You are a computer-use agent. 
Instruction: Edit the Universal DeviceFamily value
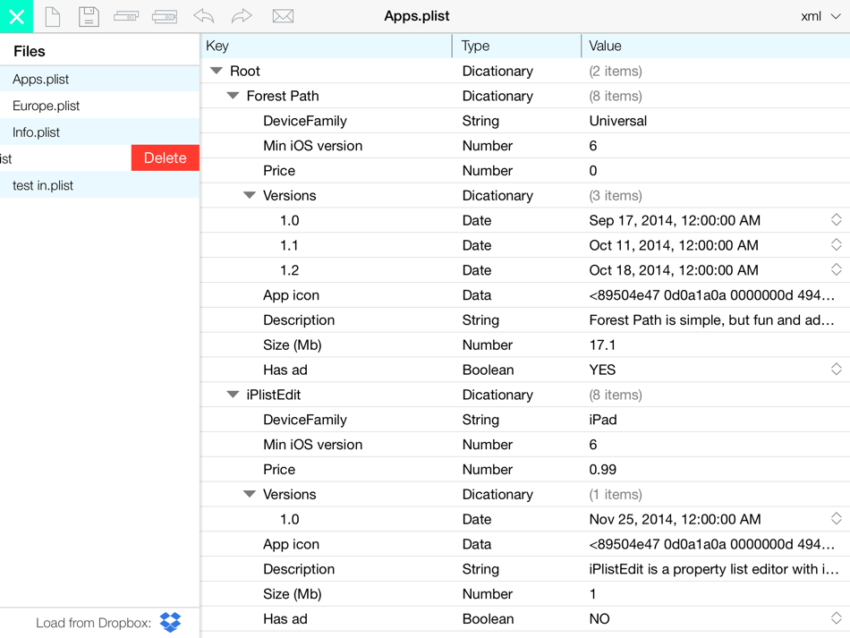tap(618, 121)
